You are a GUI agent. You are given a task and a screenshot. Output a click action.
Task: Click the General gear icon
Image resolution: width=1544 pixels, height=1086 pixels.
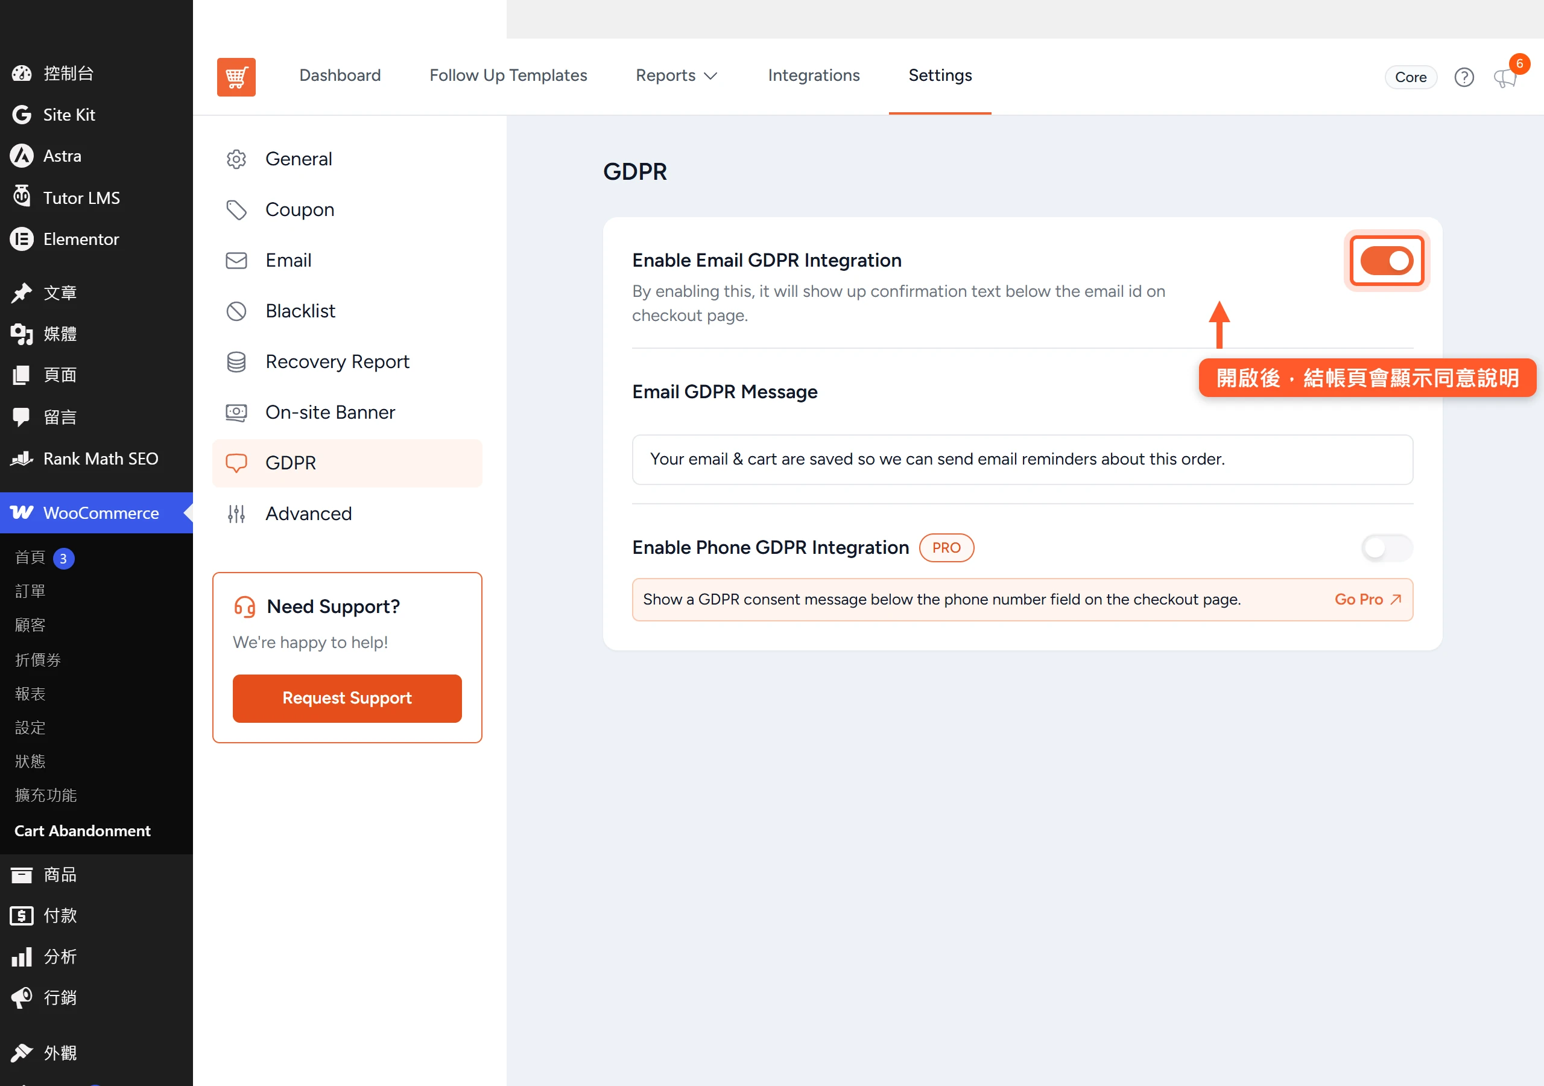(236, 159)
